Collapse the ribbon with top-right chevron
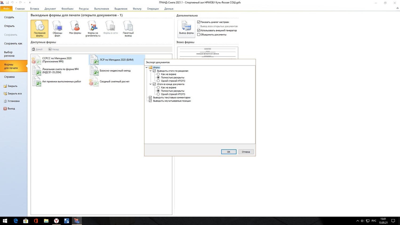 pos(398,8)
